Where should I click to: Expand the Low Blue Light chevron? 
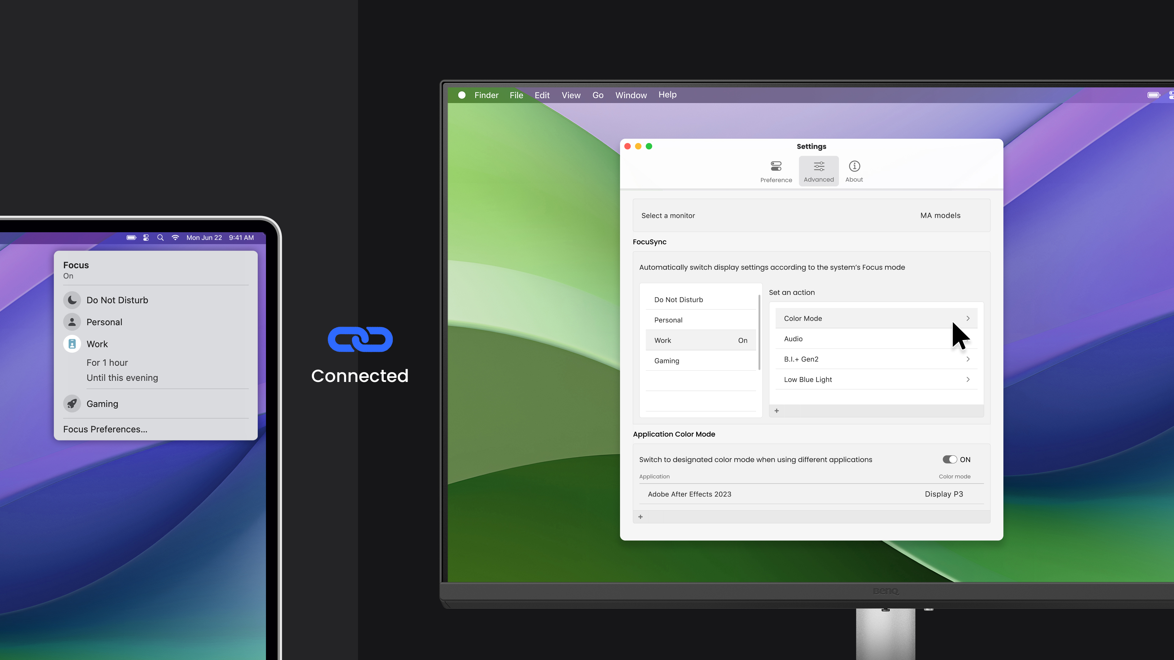(968, 380)
